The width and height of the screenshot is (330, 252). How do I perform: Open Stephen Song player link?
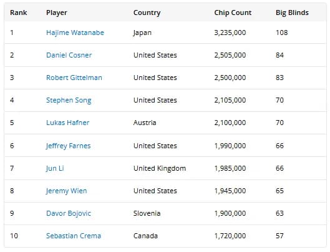click(x=69, y=100)
